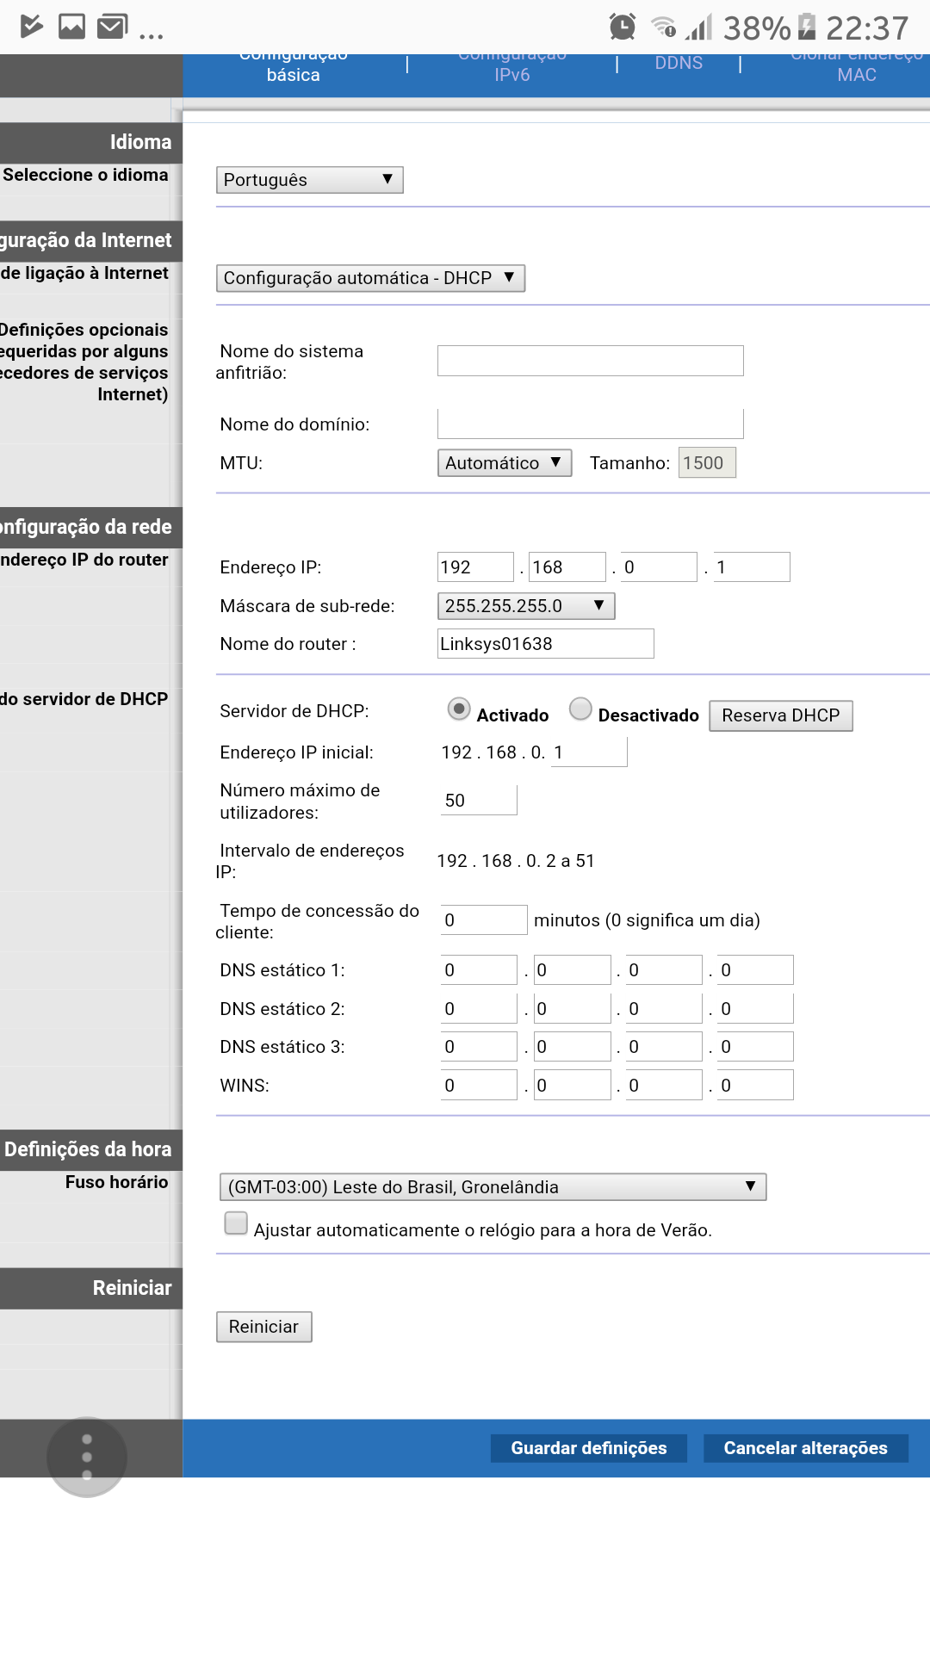Tap the image notification icon in status bar
Screen dimensions: 930x1653
point(71,27)
